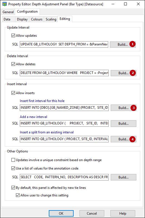Image resolution: width=145 pixels, height=218 pixels.
Task: Open Build for annotation code SQL
Action: click(x=124, y=177)
